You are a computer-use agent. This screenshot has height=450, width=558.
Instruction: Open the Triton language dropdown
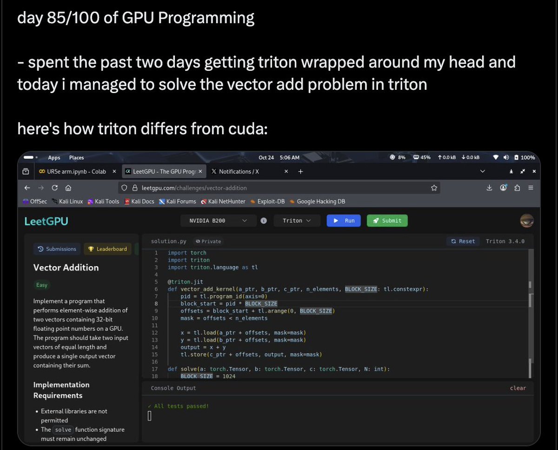[x=297, y=221]
